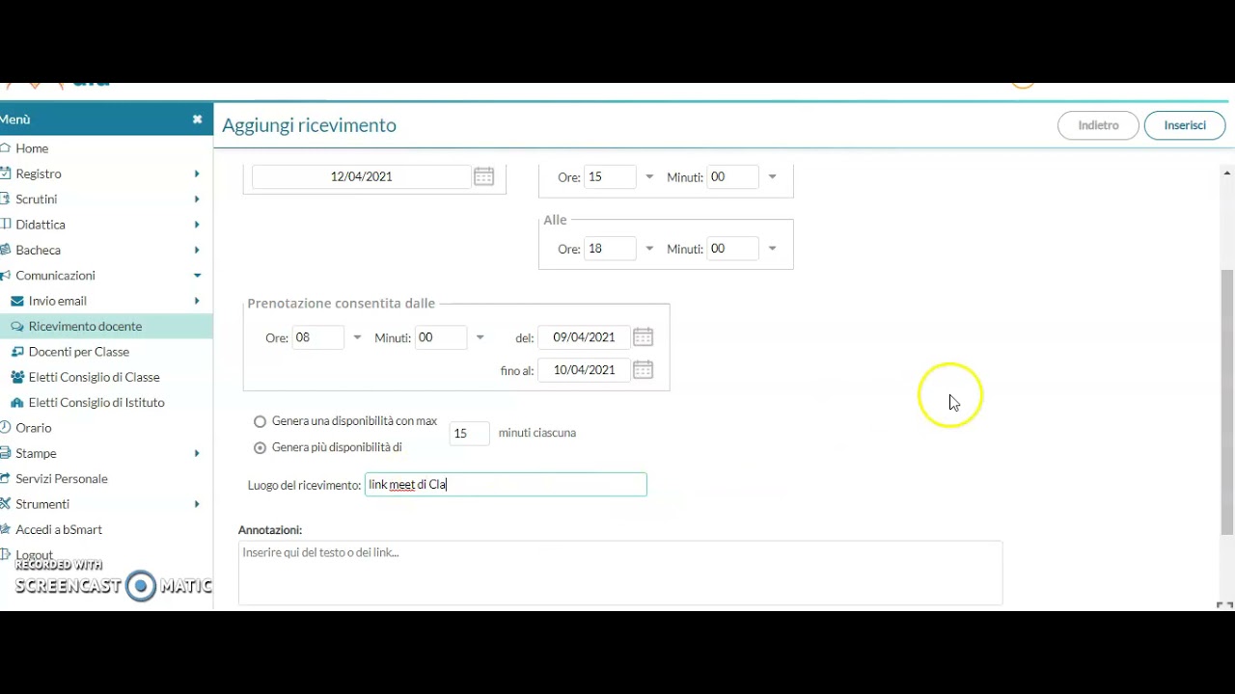Click the Home icon in sidebar
The height and width of the screenshot is (694, 1235).
(x=6, y=148)
